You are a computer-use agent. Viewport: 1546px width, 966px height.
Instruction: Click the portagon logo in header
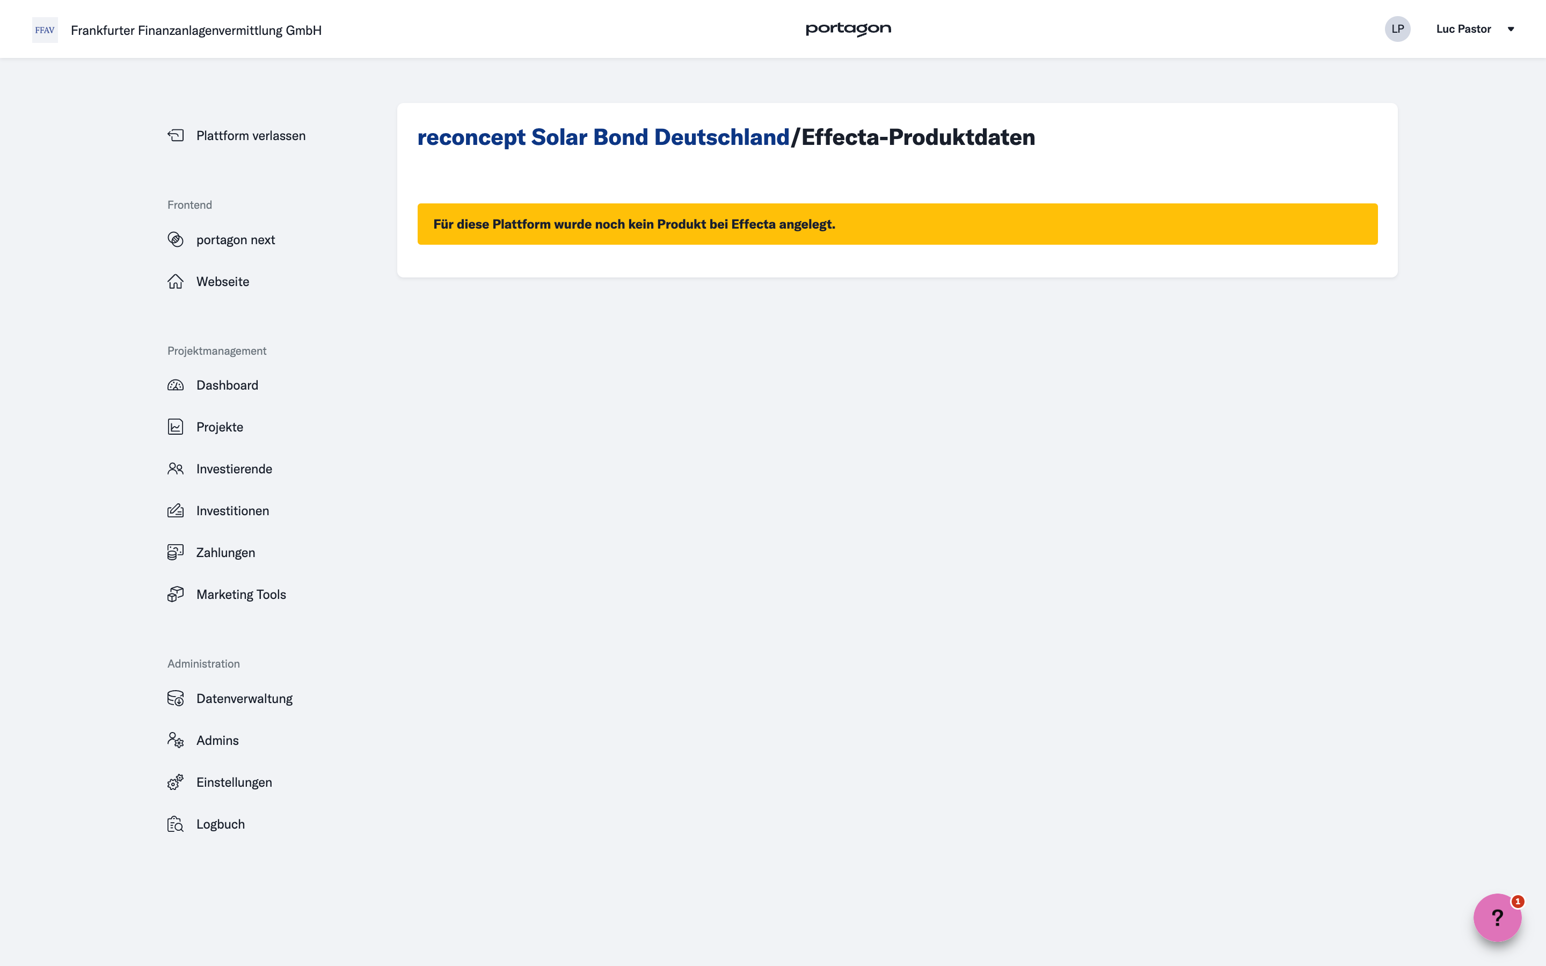click(848, 29)
